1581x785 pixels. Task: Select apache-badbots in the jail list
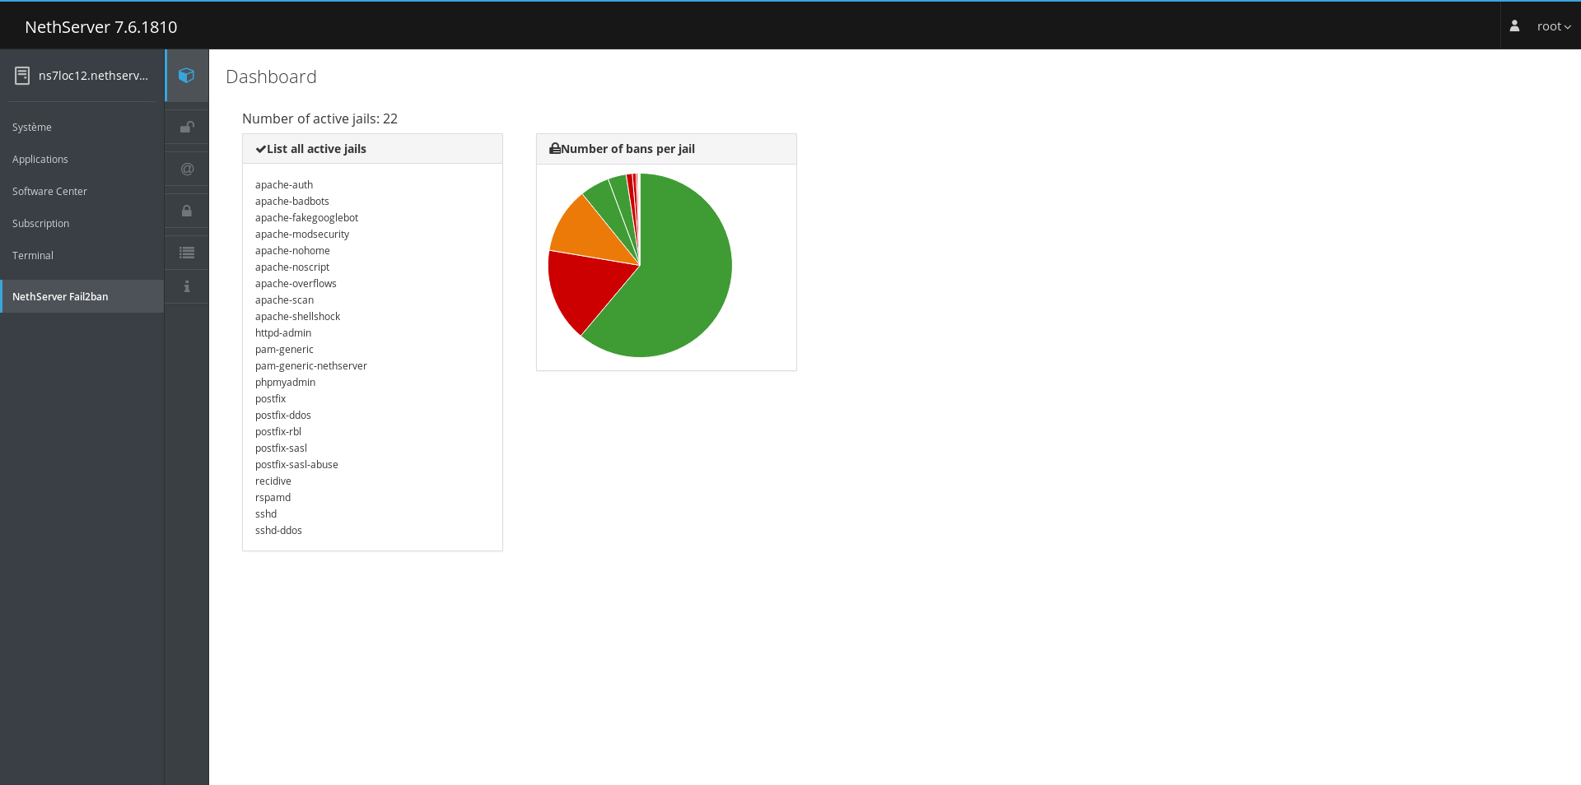(292, 202)
